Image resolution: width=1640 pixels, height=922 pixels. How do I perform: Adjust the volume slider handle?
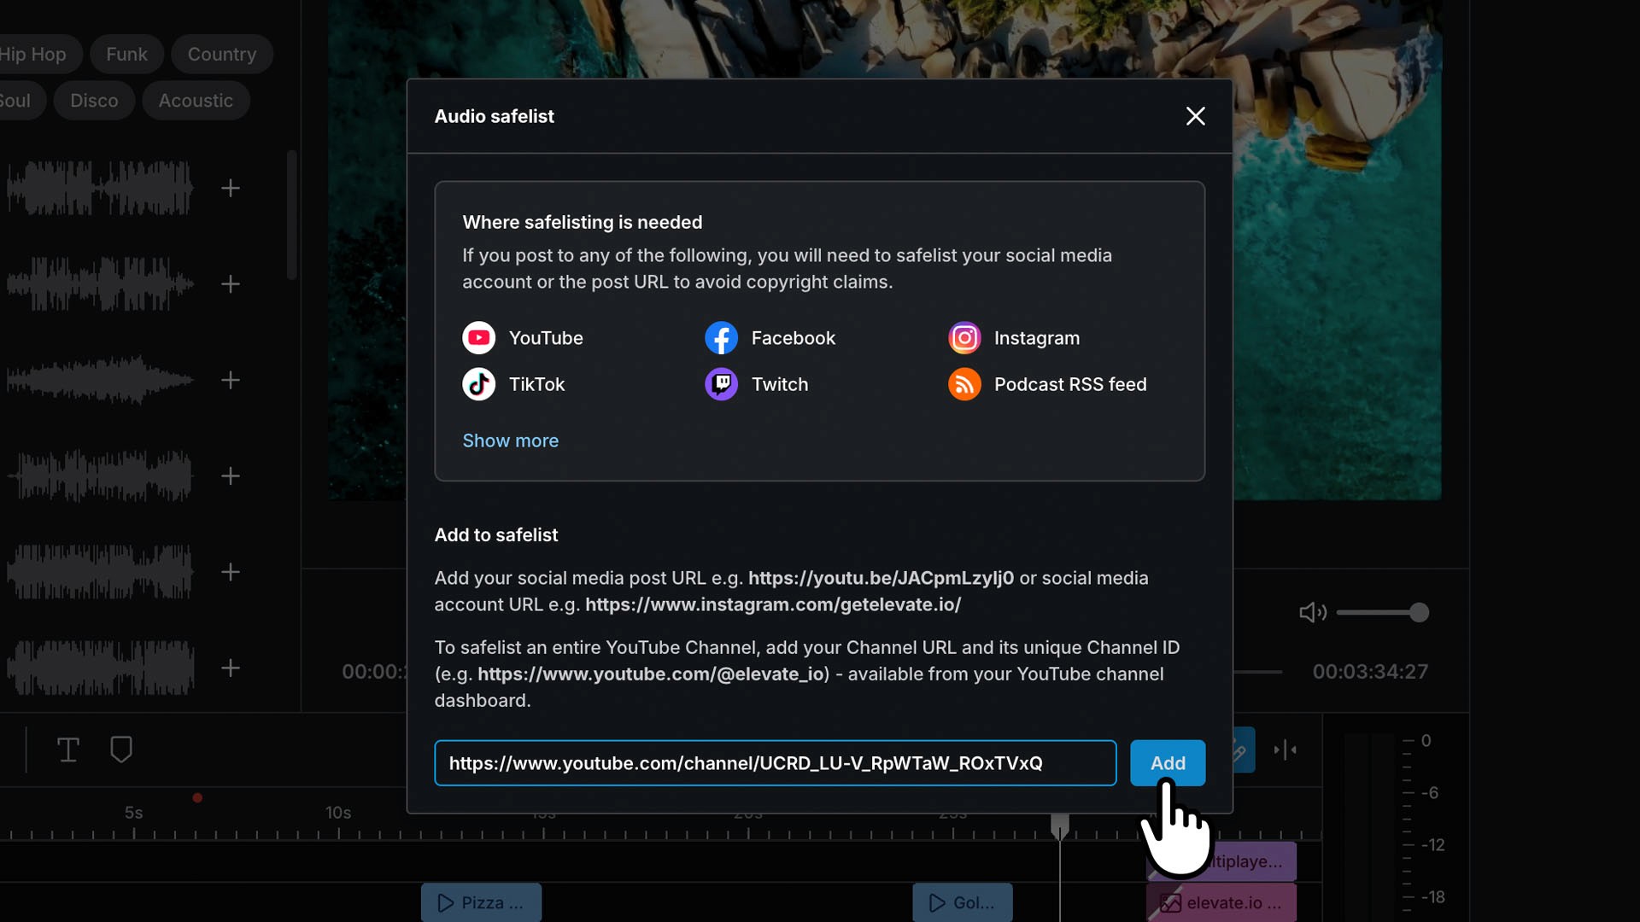tap(1419, 612)
